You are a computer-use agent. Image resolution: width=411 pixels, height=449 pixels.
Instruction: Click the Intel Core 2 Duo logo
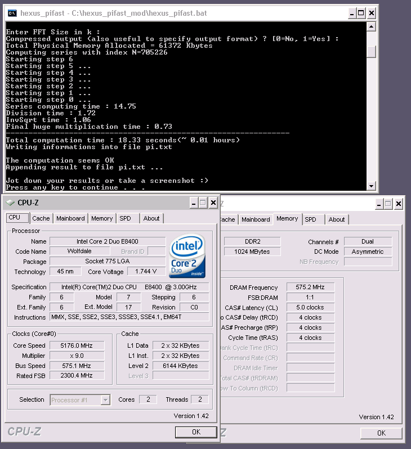click(x=187, y=255)
